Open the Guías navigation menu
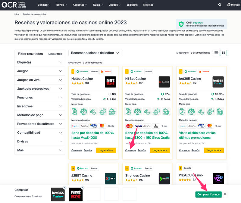 (98, 5)
